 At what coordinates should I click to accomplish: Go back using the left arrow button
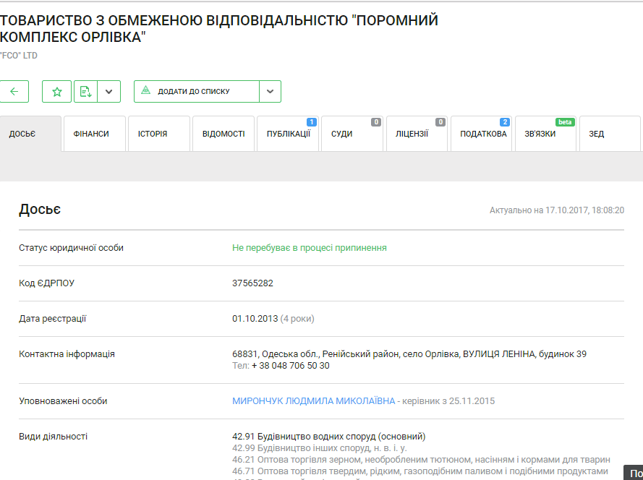14,92
